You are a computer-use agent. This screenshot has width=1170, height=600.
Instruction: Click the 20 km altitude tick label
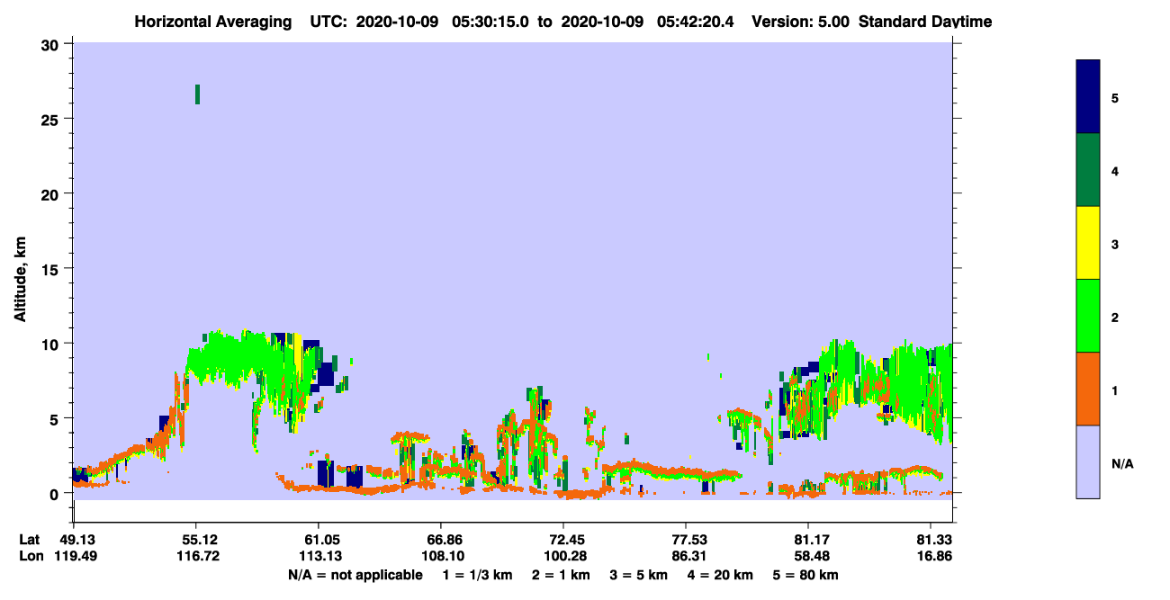(x=52, y=193)
